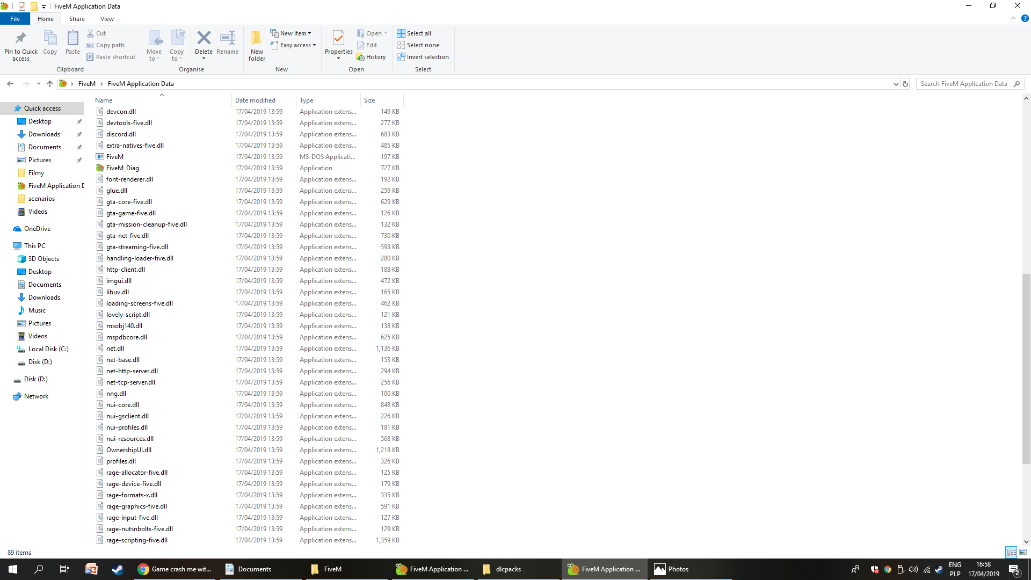
Task: Open the Explorer Help question mark
Action: click(x=1025, y=18)
